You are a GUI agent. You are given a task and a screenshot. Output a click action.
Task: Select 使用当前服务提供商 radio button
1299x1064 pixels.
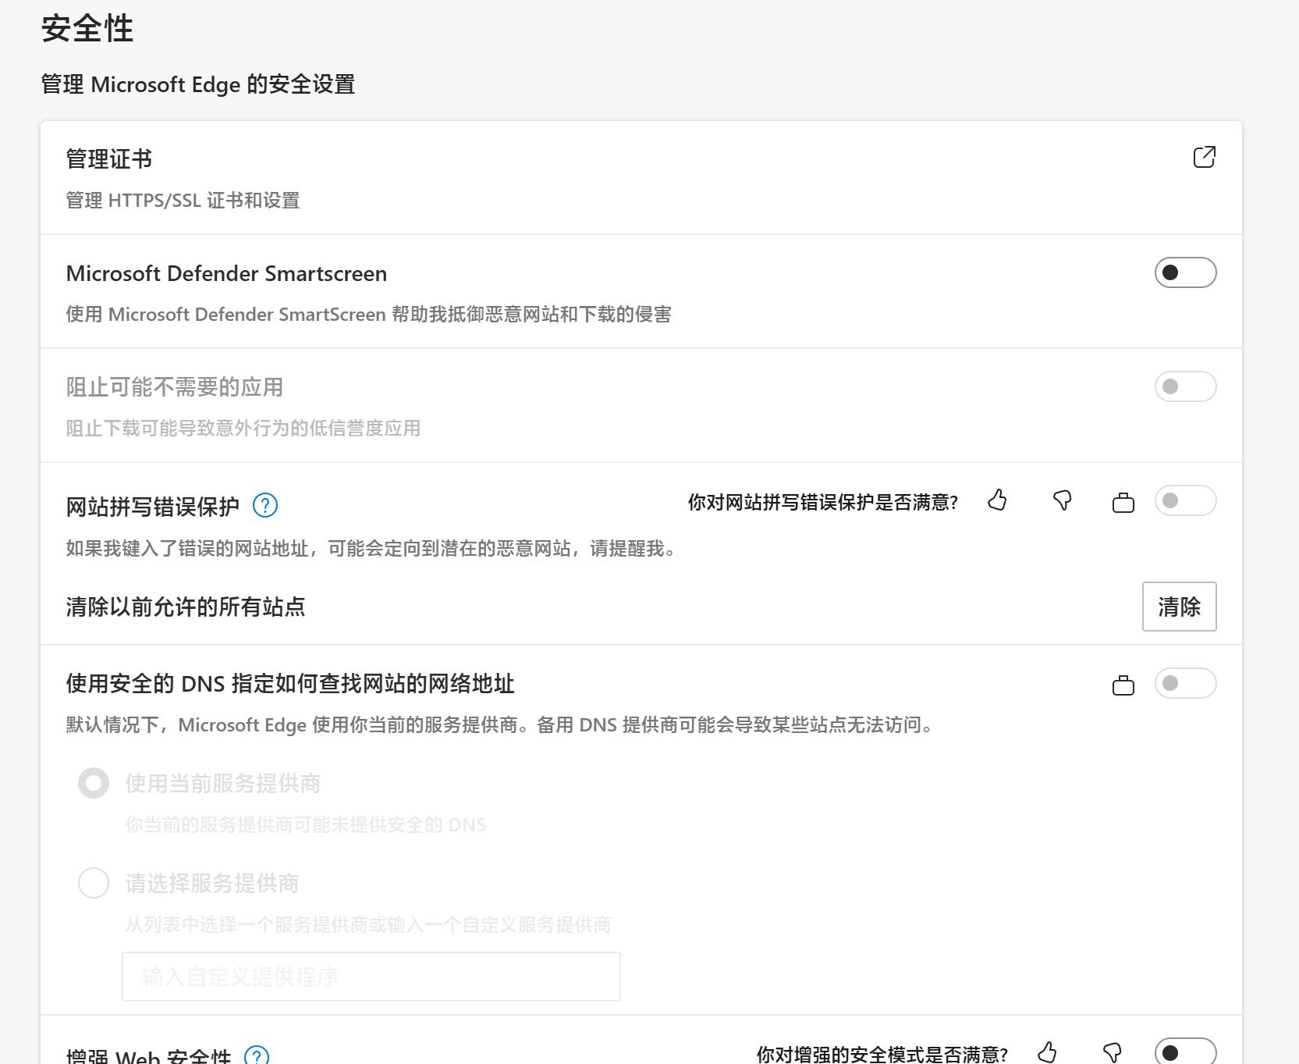point(94,783)
